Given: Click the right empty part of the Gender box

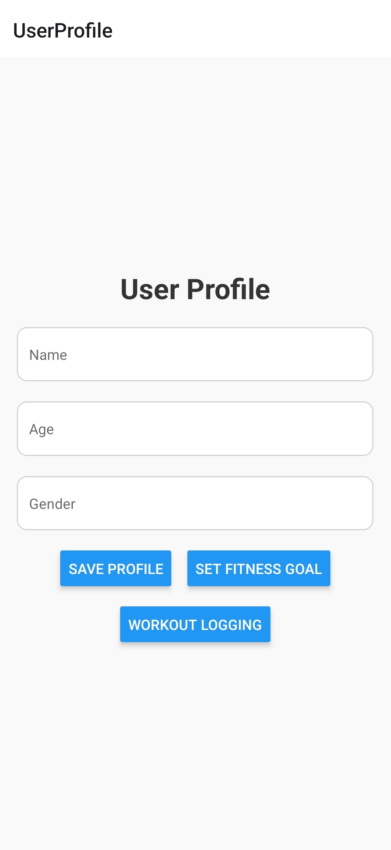Looking at the screenshot, I should pyautogui.click(x=294, y=503).
